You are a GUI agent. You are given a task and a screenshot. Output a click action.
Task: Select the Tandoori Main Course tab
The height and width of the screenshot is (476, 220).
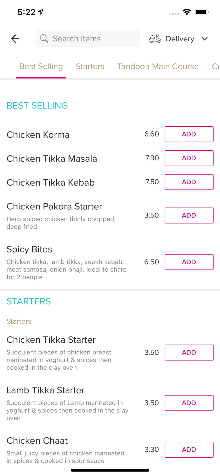pyautogui.click(x=158, y=66)
